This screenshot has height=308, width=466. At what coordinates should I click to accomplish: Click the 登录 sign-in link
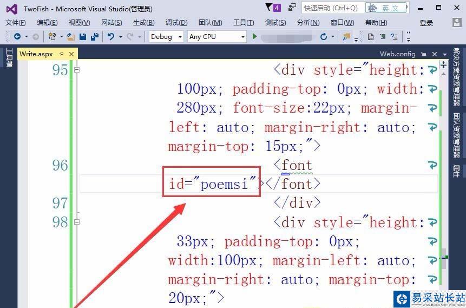coord(426,23)
